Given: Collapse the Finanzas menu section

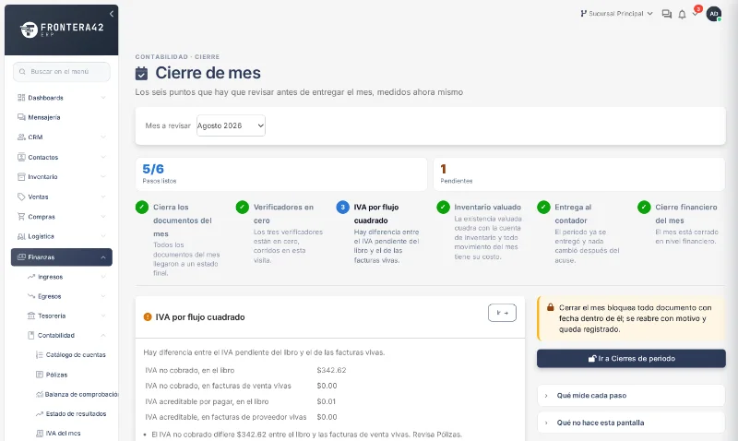Looking at the screenshot, I should pyautogui.click(x=62, y=257).
